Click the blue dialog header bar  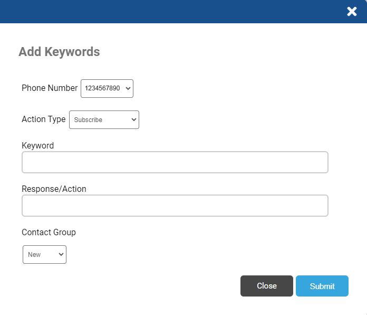click(x=173, y=12)
